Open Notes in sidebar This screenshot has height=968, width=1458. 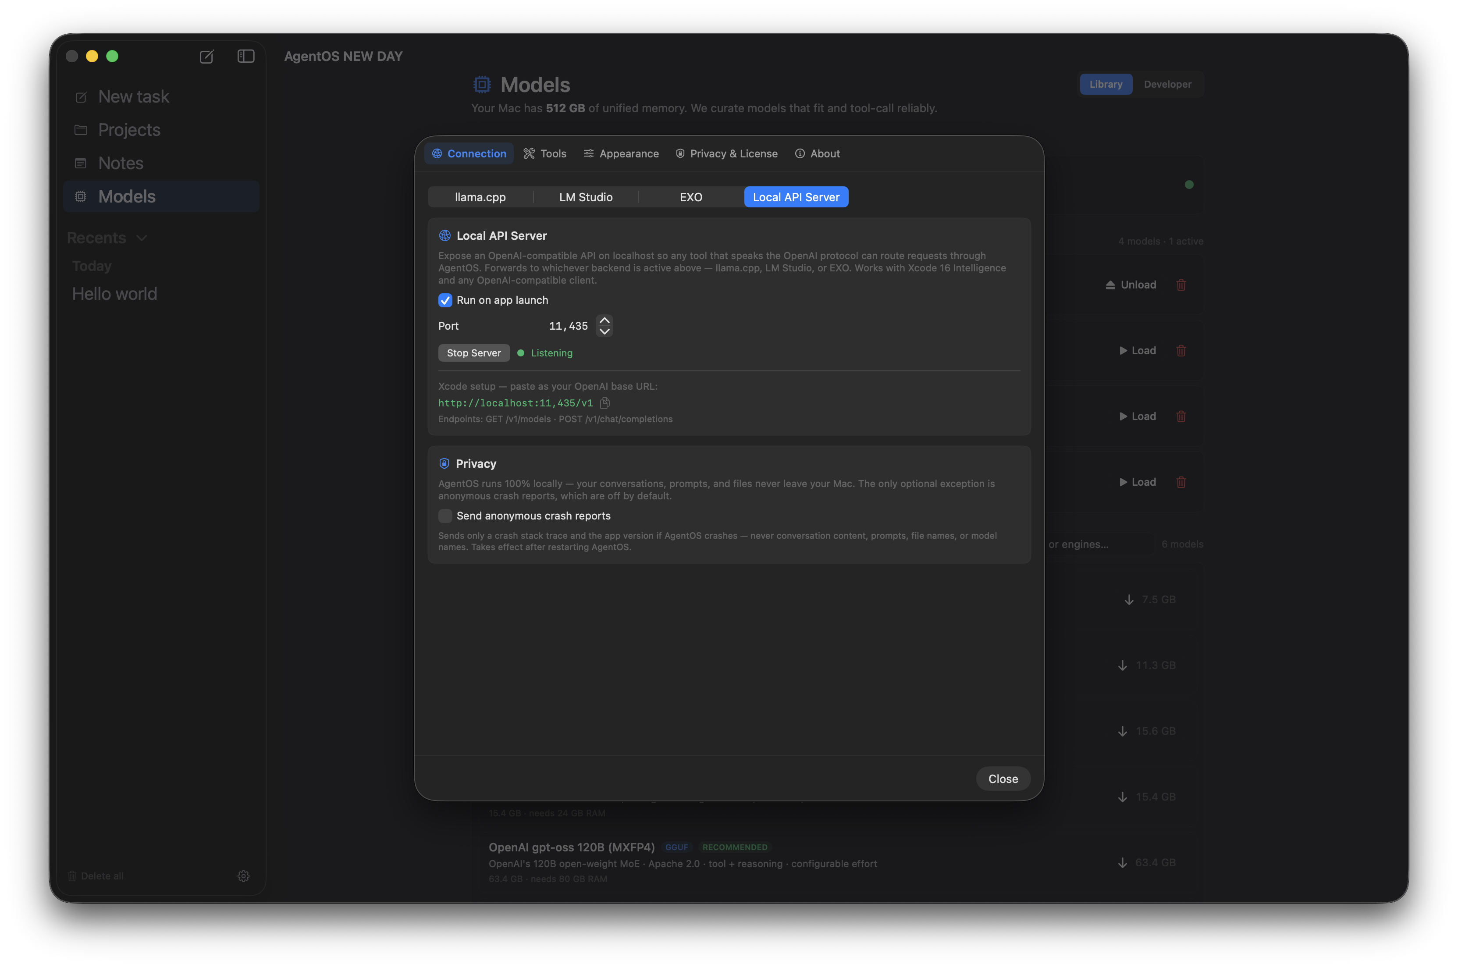[x=161, y=163]
